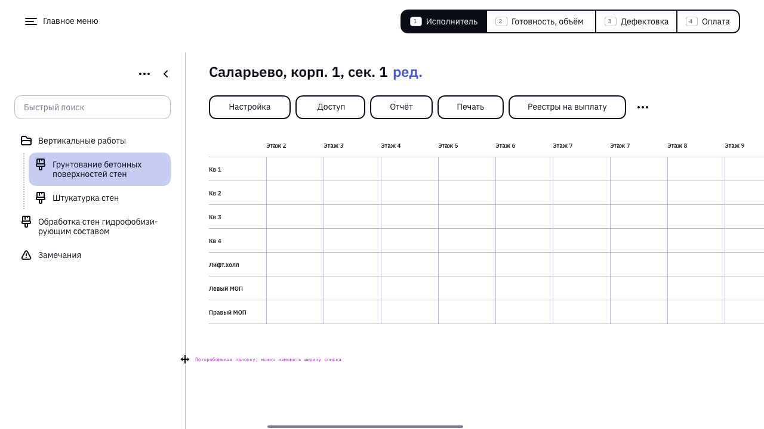Image resolution: width=764 pixels, height=429 pixels.
Task: Switch to the Оплата tab
Action: pyautogui.click(x=708, y=21)
